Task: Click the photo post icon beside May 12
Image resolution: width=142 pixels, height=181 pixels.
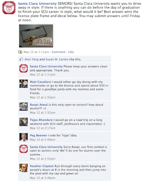Action: tap(20, 52)
